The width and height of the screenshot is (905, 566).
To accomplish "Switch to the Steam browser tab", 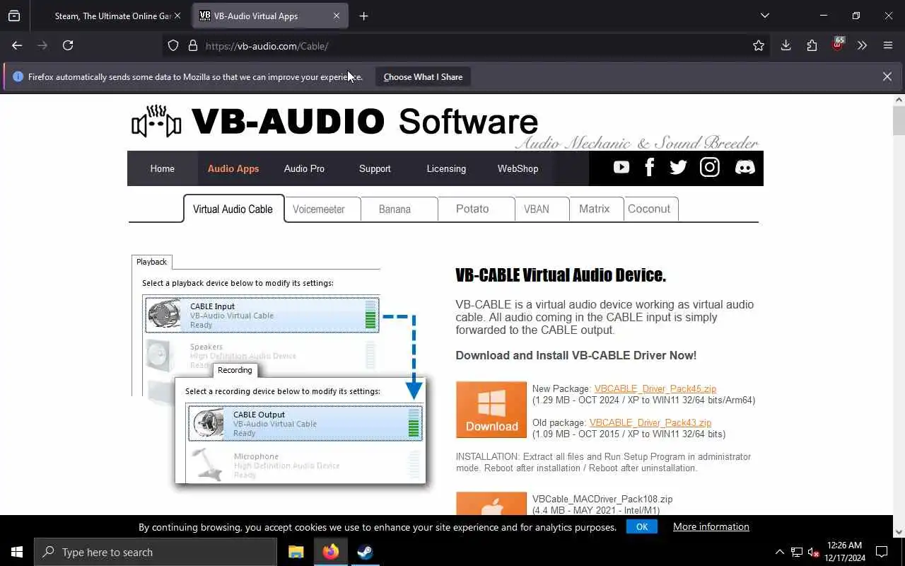I will tap(112, 16).
